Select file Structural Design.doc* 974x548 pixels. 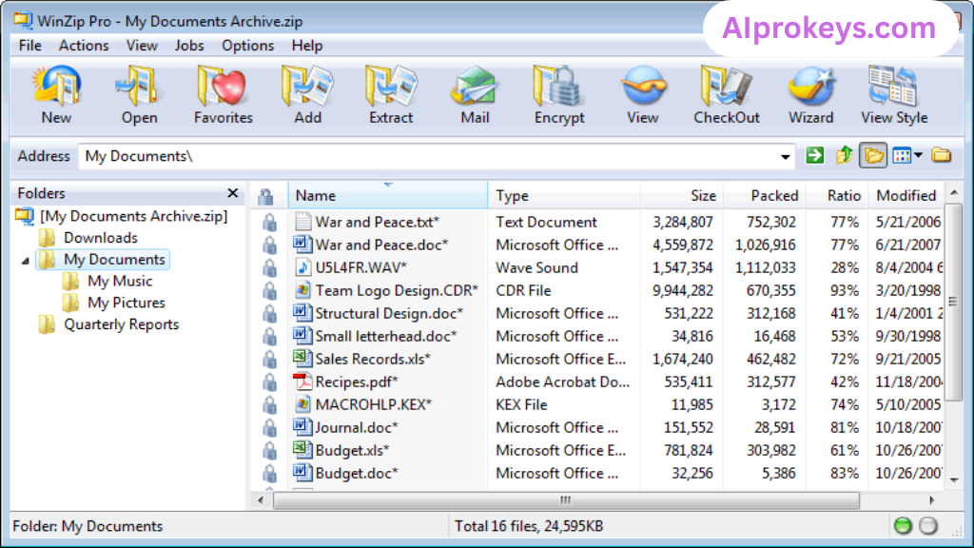389,314
